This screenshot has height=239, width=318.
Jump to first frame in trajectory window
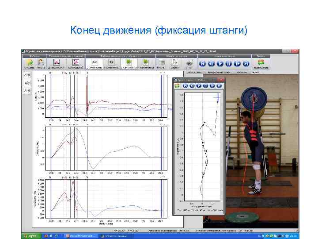pyautogui.click(x=185, y=86)
